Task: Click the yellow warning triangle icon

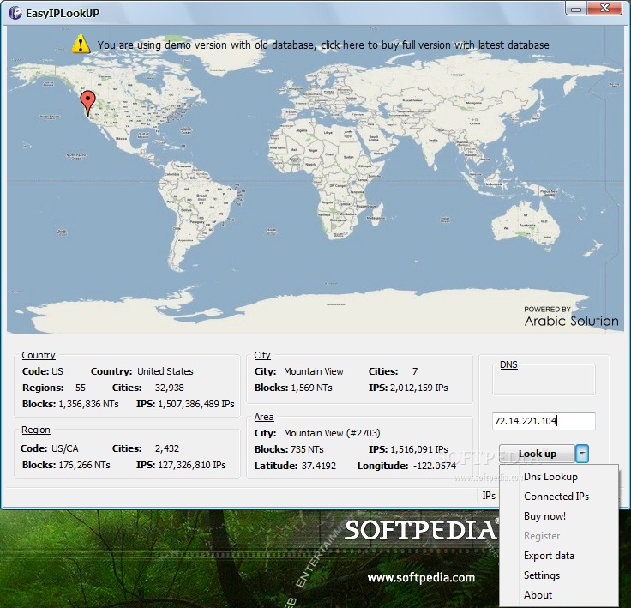Action: tap(81, 44)
